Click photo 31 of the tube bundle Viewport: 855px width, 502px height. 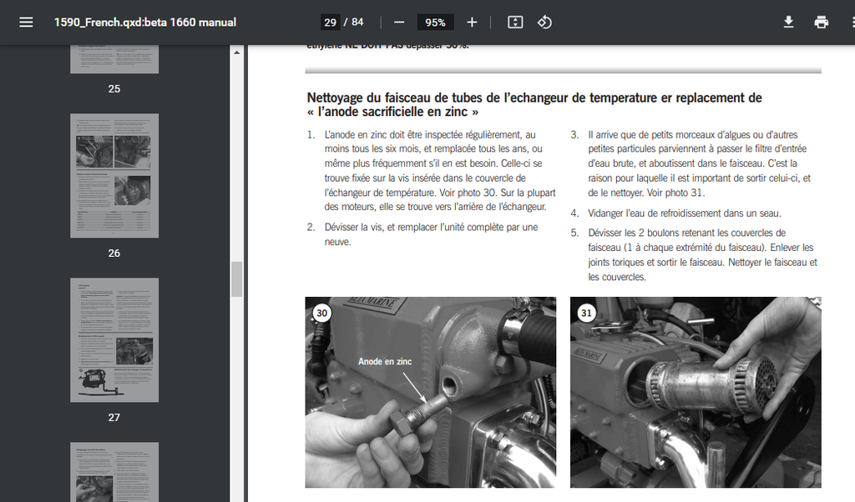(696, 392)
